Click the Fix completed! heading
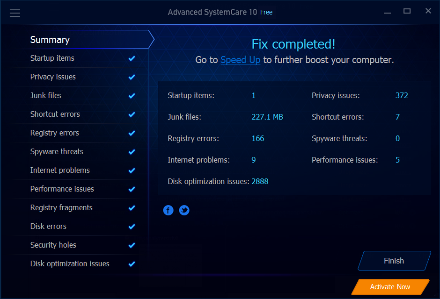Screen dimensions: 440x299 (293, 44)
